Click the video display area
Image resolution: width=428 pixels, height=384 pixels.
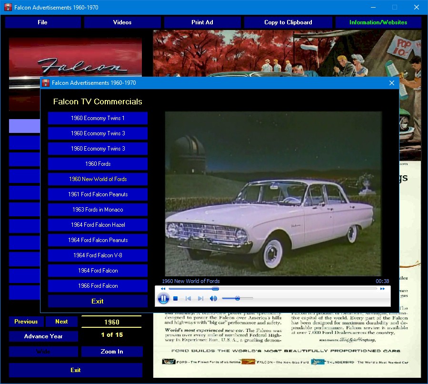273,193
